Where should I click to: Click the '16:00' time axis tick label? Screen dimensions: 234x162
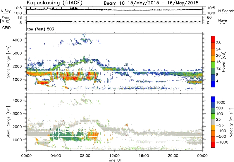point(144,156)
